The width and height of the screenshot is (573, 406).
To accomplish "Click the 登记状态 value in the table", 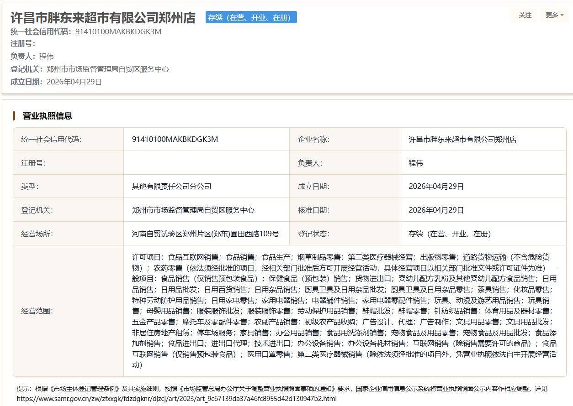I will coord(450,234).
